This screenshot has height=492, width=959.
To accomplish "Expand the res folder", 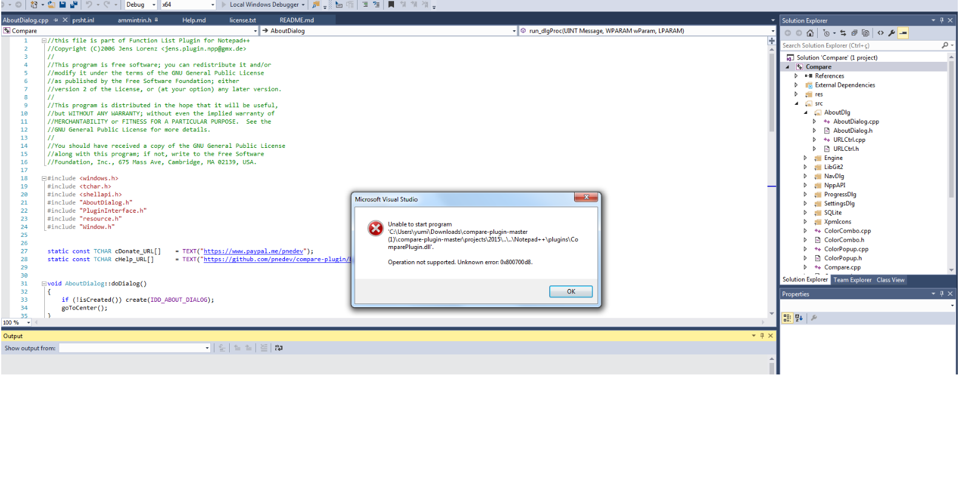I will tap(796, 94).
